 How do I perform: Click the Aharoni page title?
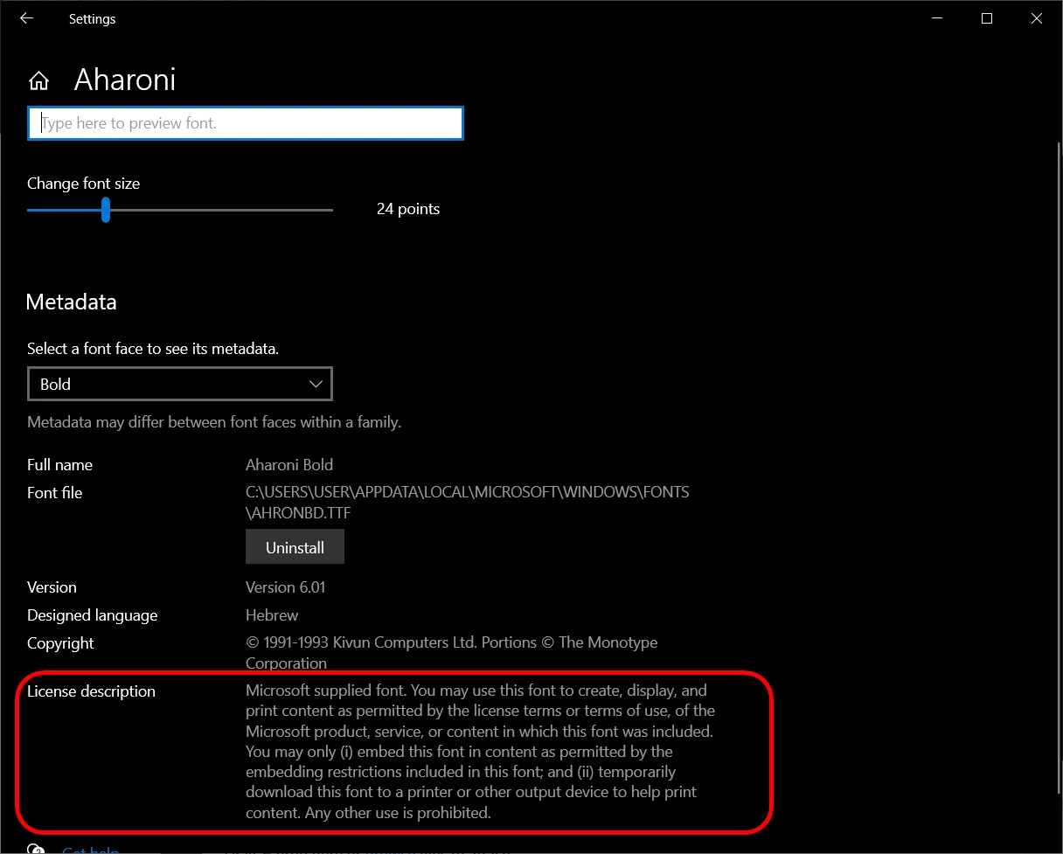click(125, 80)
